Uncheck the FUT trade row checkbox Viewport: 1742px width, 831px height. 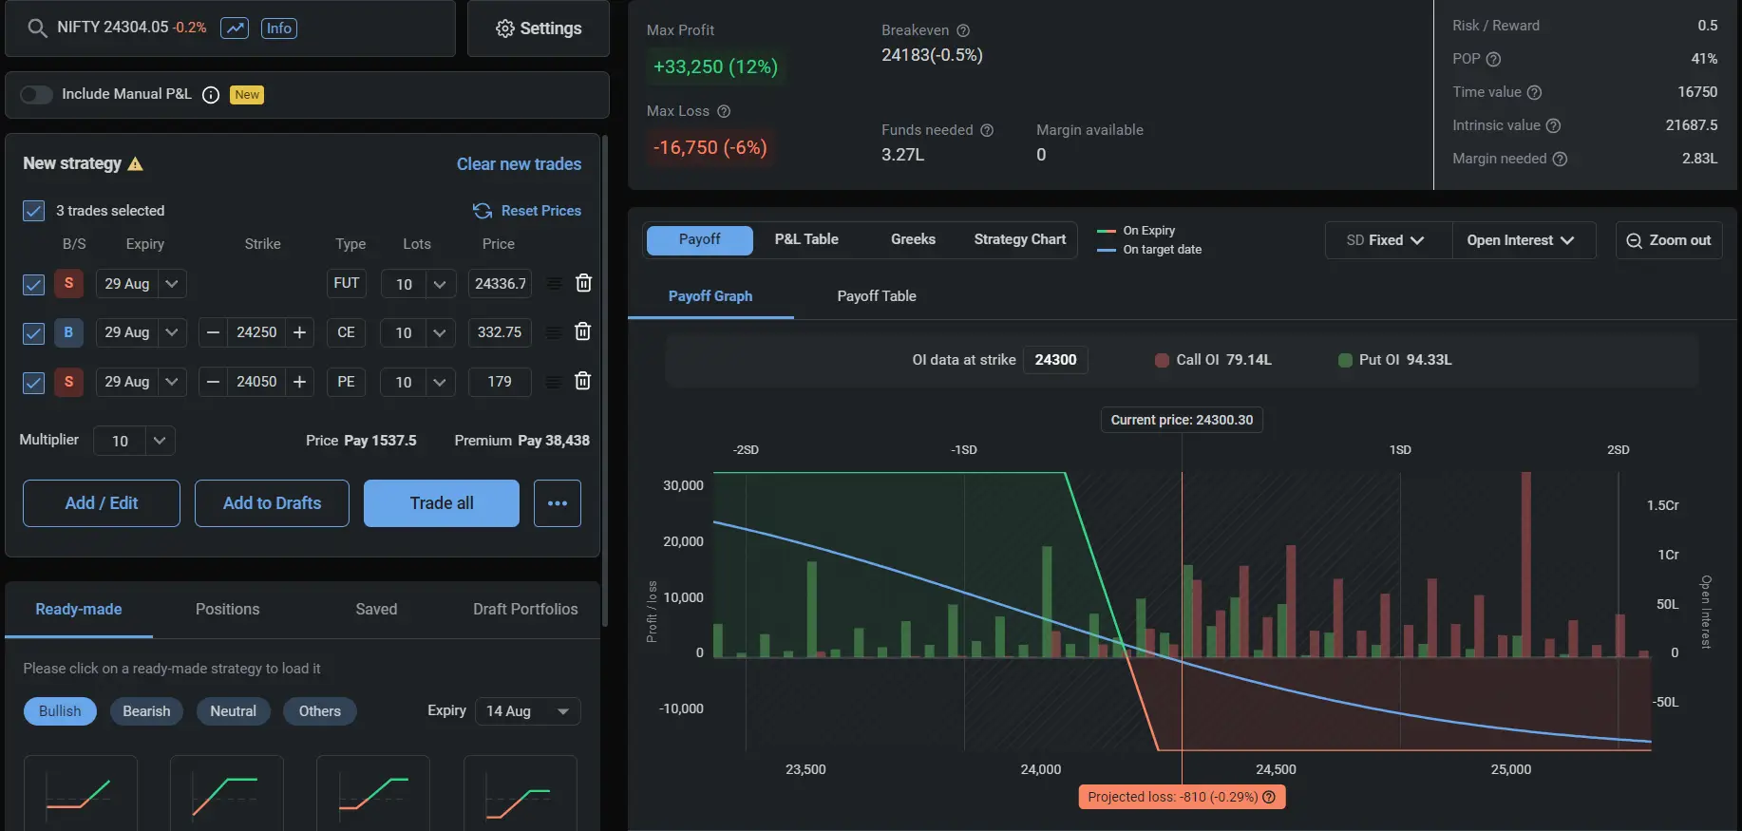[33, 284]
